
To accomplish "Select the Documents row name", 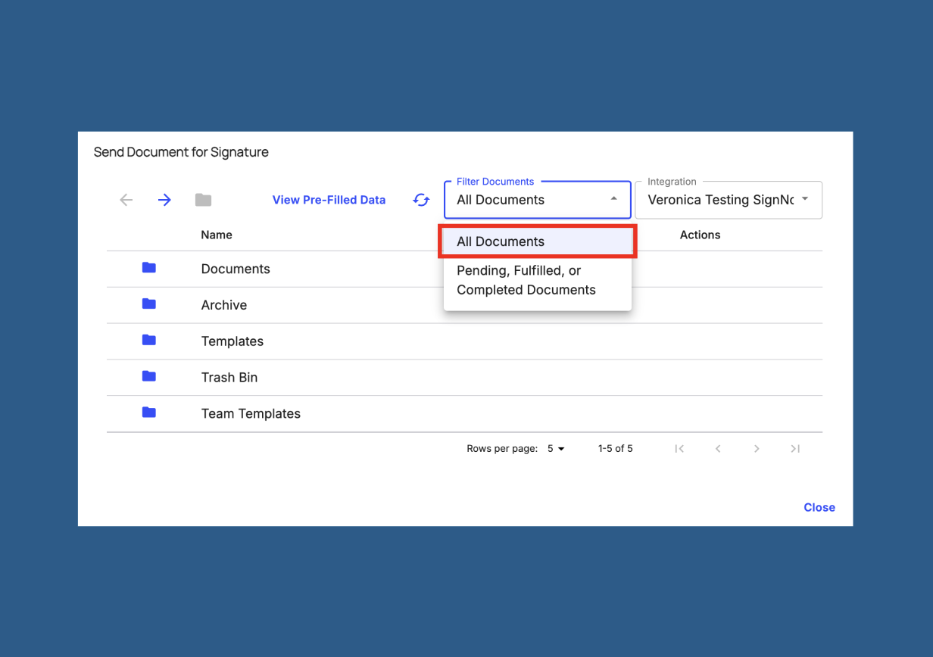I will (x=236, y=269).
